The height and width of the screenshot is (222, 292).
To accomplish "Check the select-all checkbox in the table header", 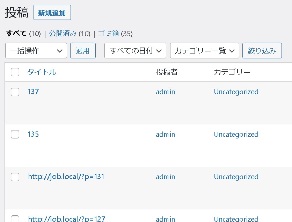I will [x=15, y=72].
